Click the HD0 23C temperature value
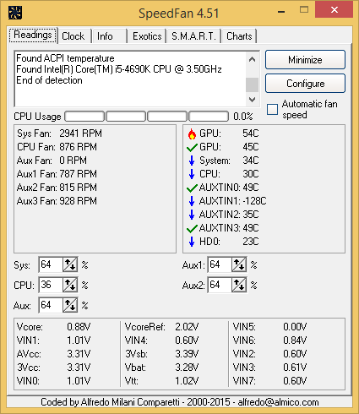Image resolution: width=359 pixels, height=414 pixels. (x=251, y=242)
